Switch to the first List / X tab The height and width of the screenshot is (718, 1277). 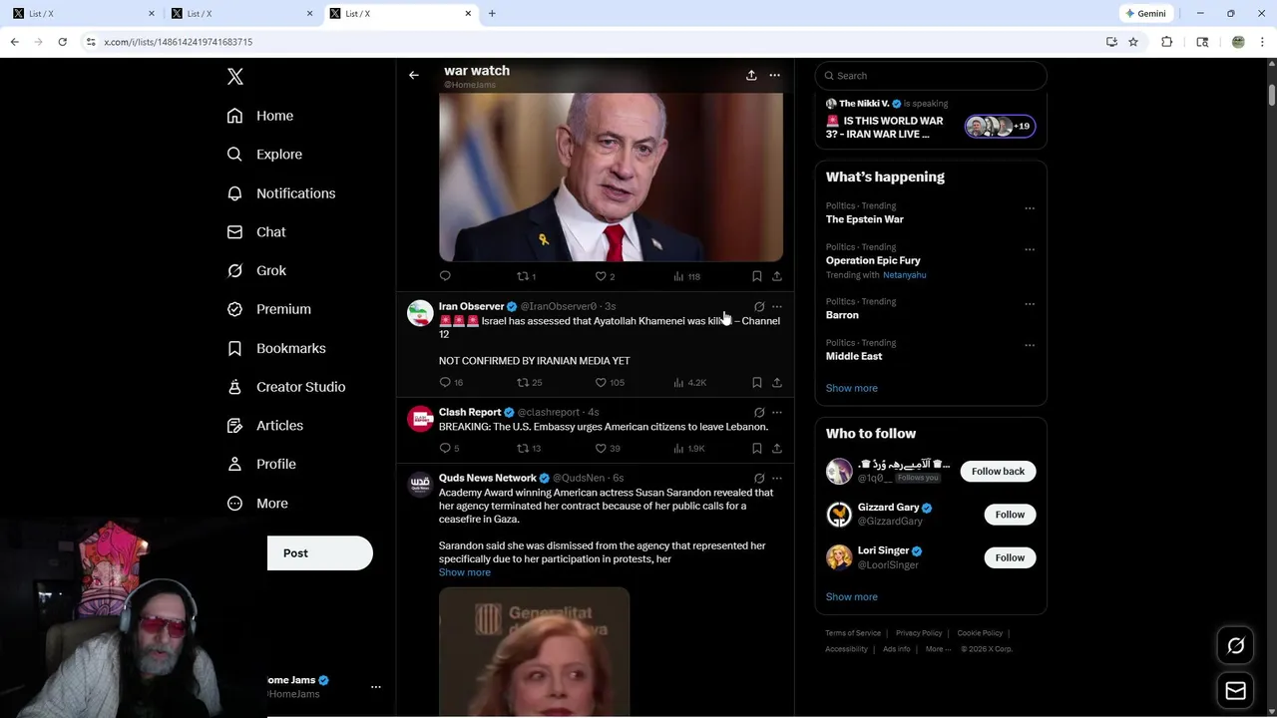[84, 14]
